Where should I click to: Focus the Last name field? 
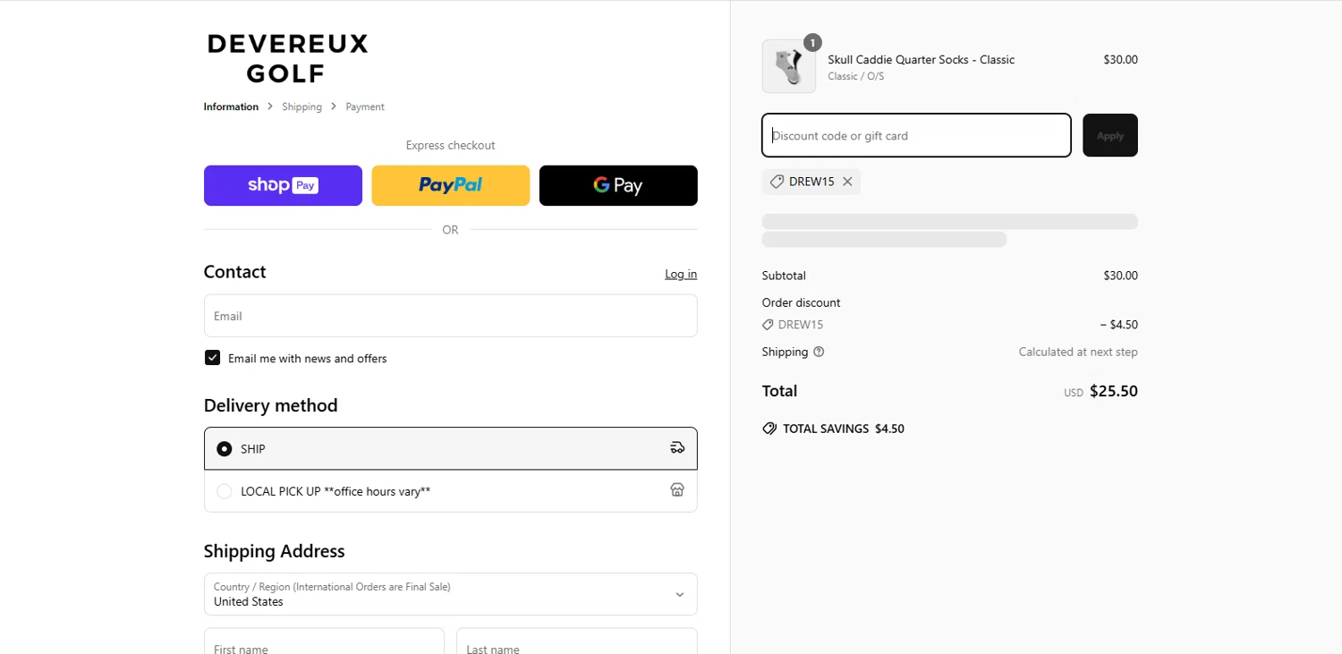577,641
